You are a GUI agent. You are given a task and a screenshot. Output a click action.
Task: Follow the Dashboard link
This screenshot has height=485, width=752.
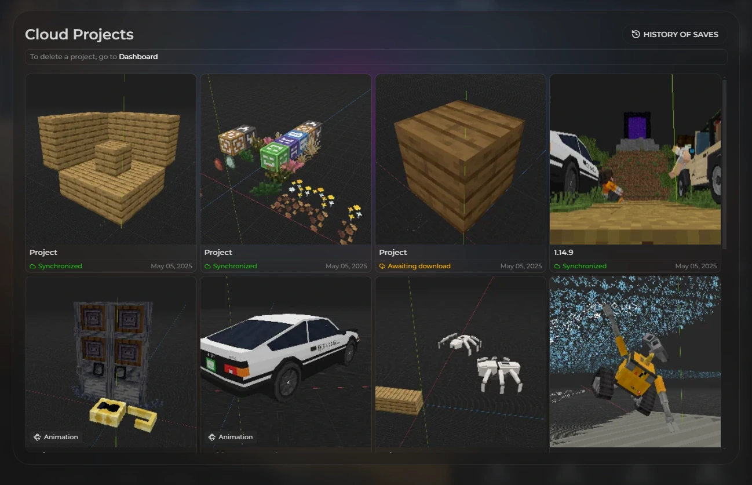click(138, 57)
